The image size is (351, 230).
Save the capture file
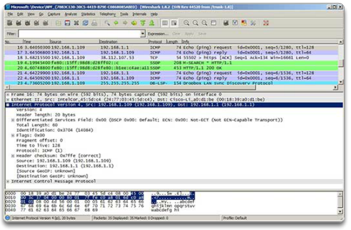68,23
